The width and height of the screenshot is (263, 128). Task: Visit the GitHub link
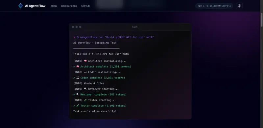click(x=85, y=6)
